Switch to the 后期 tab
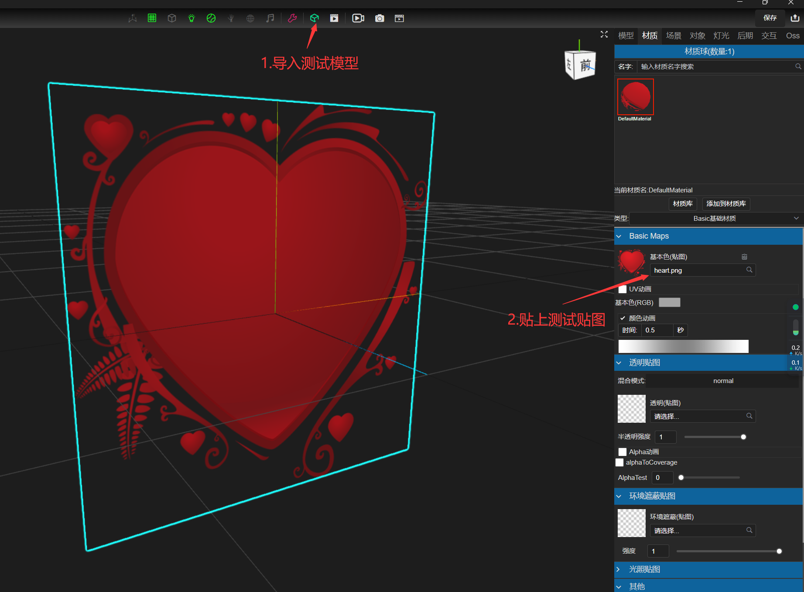Screen dimensions: 804x592 click(745, 36)
